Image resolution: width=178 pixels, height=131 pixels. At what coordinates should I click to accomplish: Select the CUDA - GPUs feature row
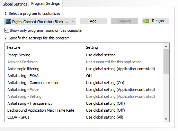click(84, 117)
